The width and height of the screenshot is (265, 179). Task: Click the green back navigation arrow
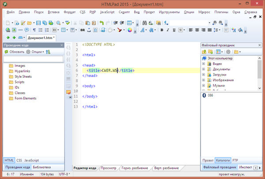tap(7, 38)
